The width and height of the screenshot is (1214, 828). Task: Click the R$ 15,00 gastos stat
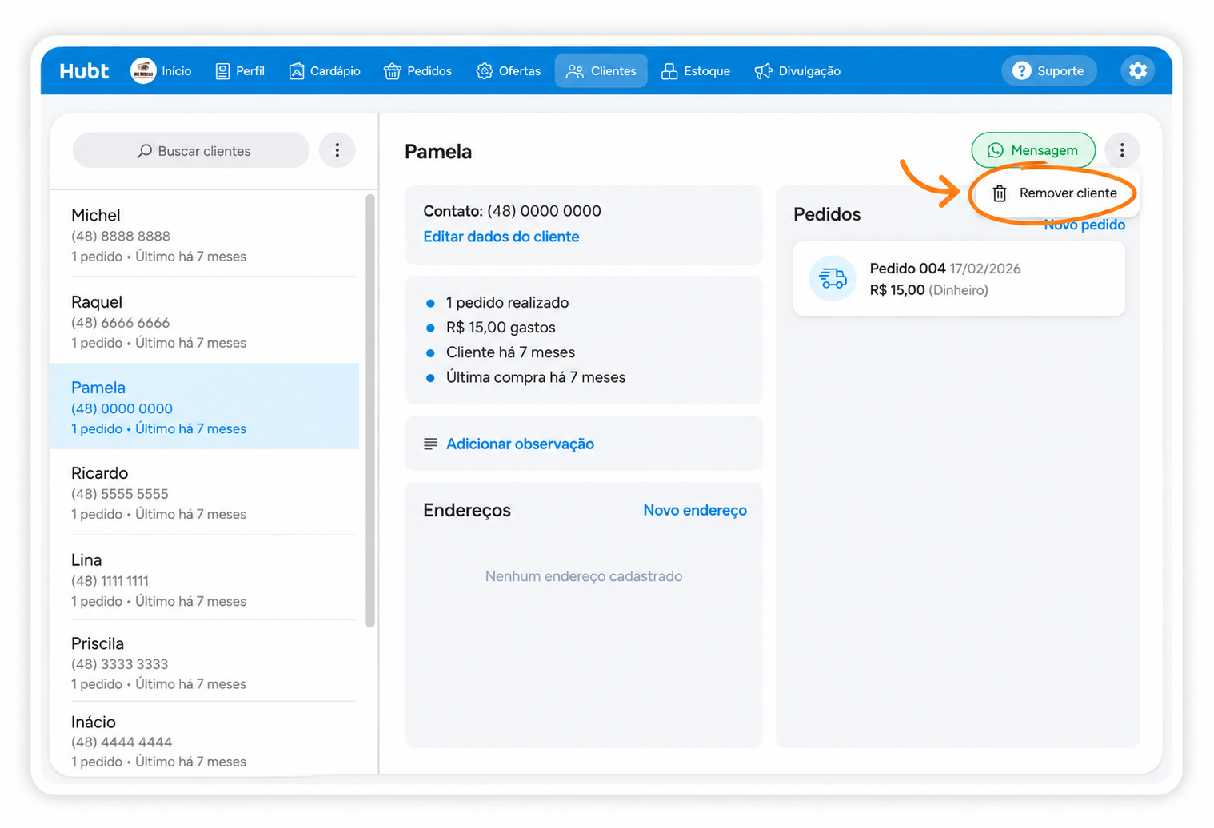coord(501,327)
